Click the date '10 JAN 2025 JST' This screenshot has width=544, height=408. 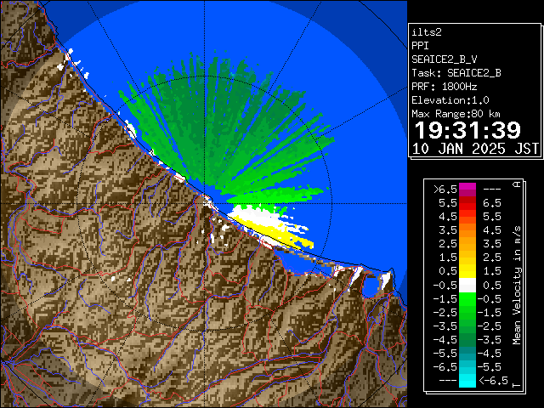tap(475, 149)
